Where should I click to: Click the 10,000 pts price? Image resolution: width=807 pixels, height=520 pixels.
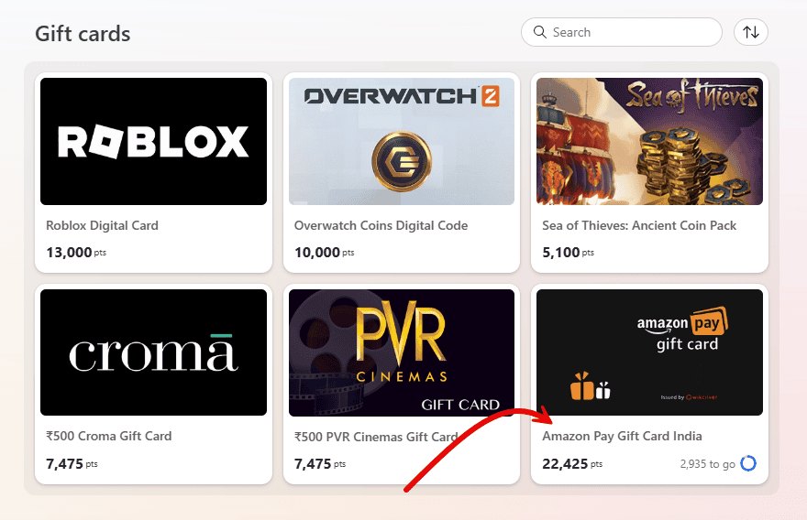pos(325,253)
